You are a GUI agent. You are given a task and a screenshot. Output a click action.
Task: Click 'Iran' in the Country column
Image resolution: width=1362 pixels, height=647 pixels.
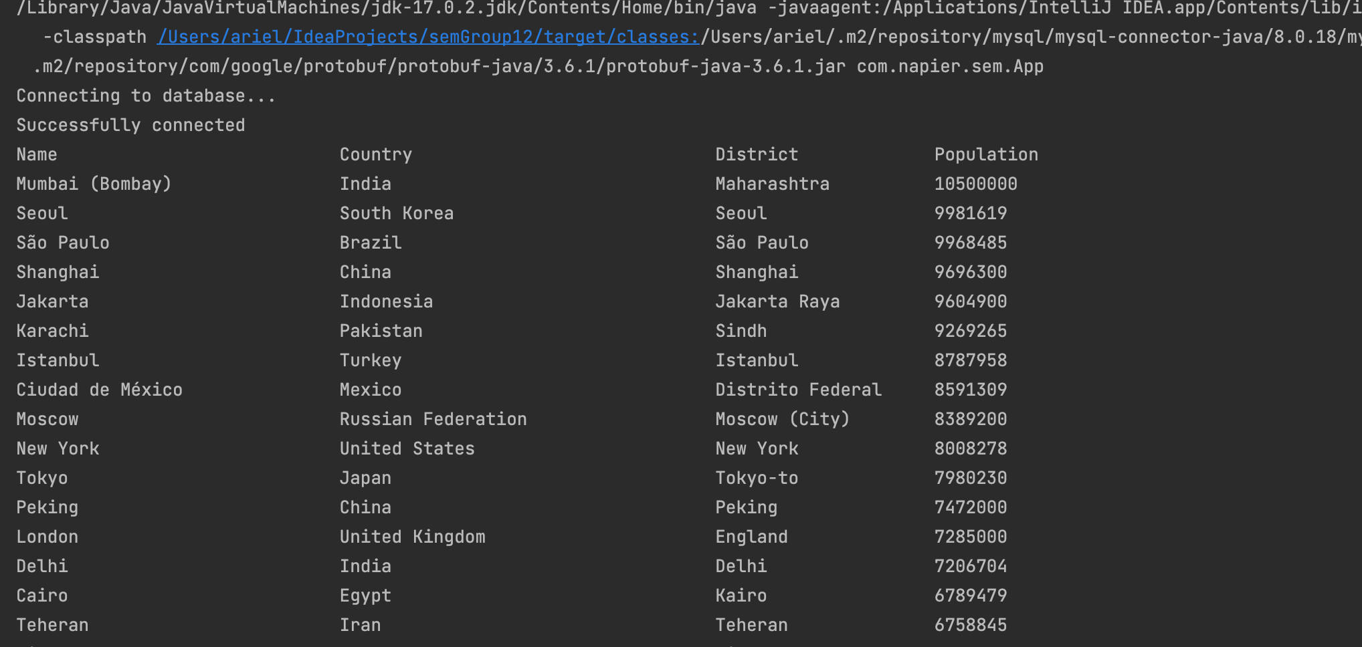point(360,625)
